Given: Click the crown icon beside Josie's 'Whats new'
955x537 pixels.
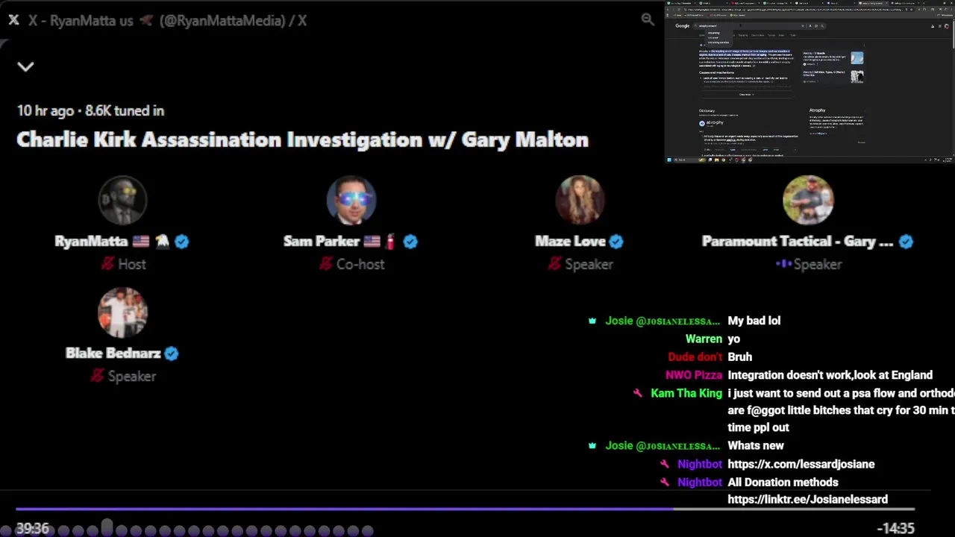Looking at the screenshot, I should point(592,446).
